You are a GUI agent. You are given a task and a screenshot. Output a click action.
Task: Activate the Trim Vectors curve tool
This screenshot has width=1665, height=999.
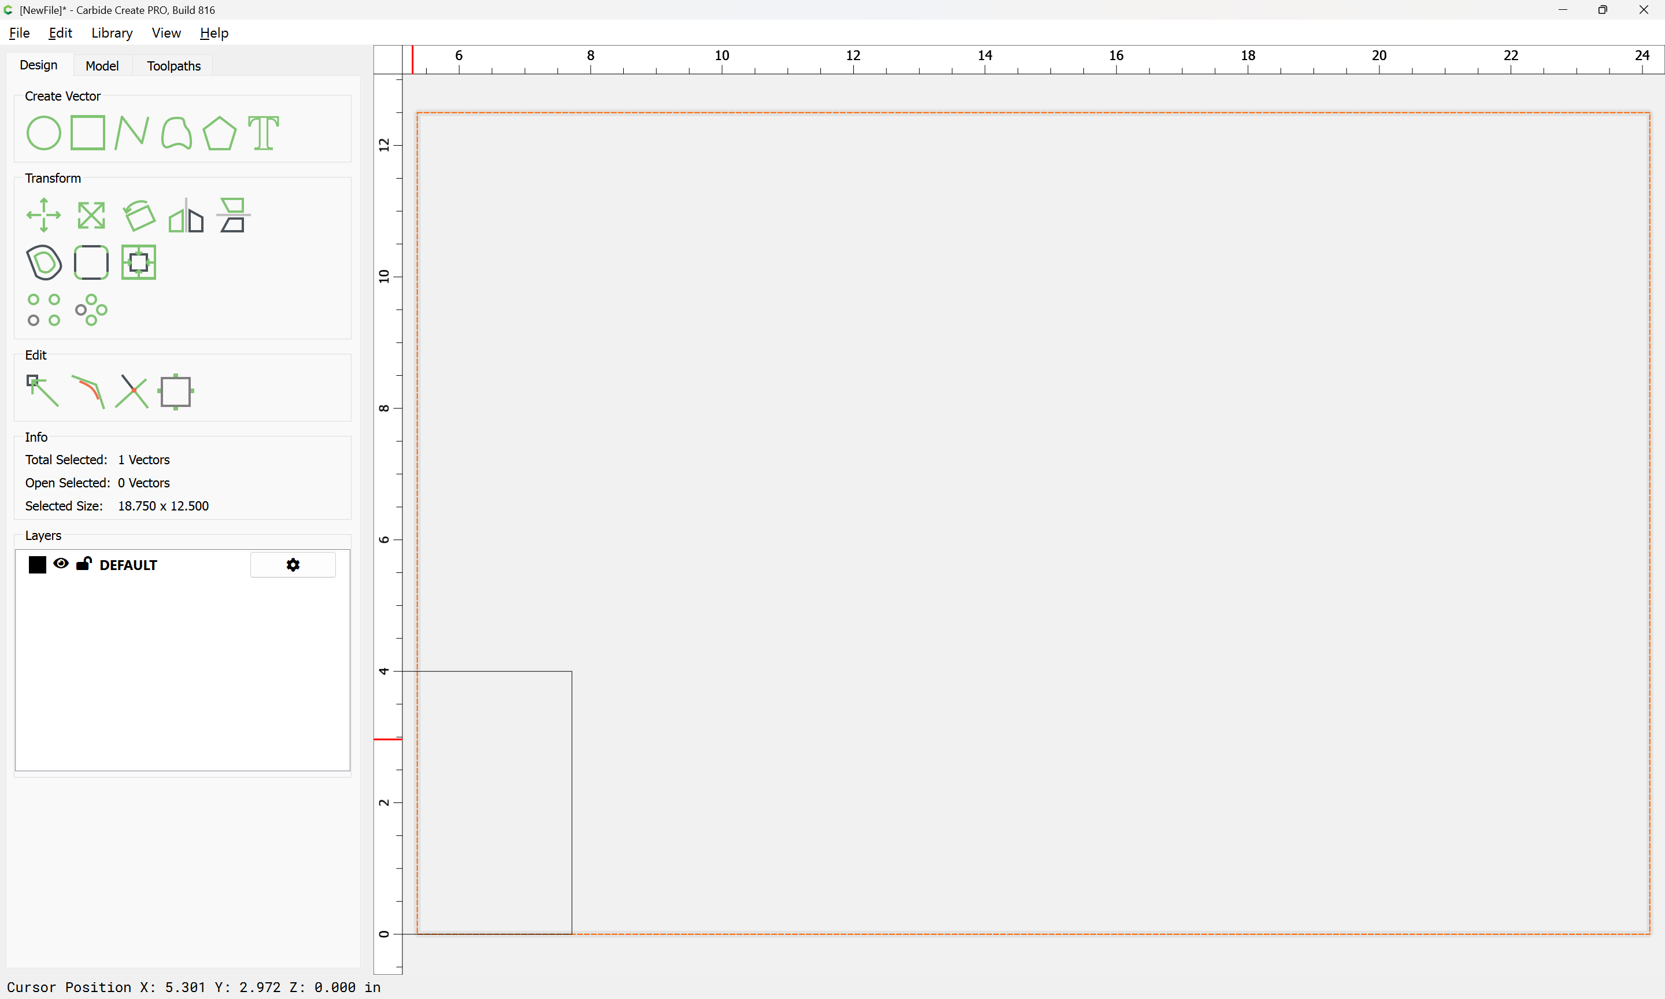87,391
